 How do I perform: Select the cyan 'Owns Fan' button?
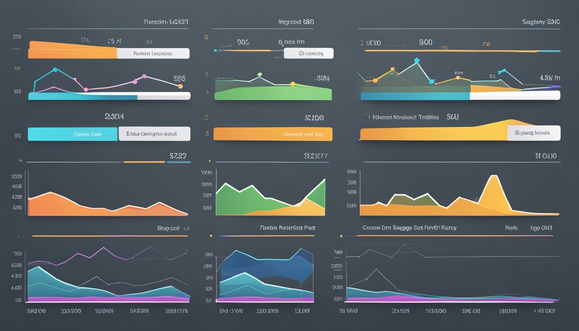click(72, 134)
